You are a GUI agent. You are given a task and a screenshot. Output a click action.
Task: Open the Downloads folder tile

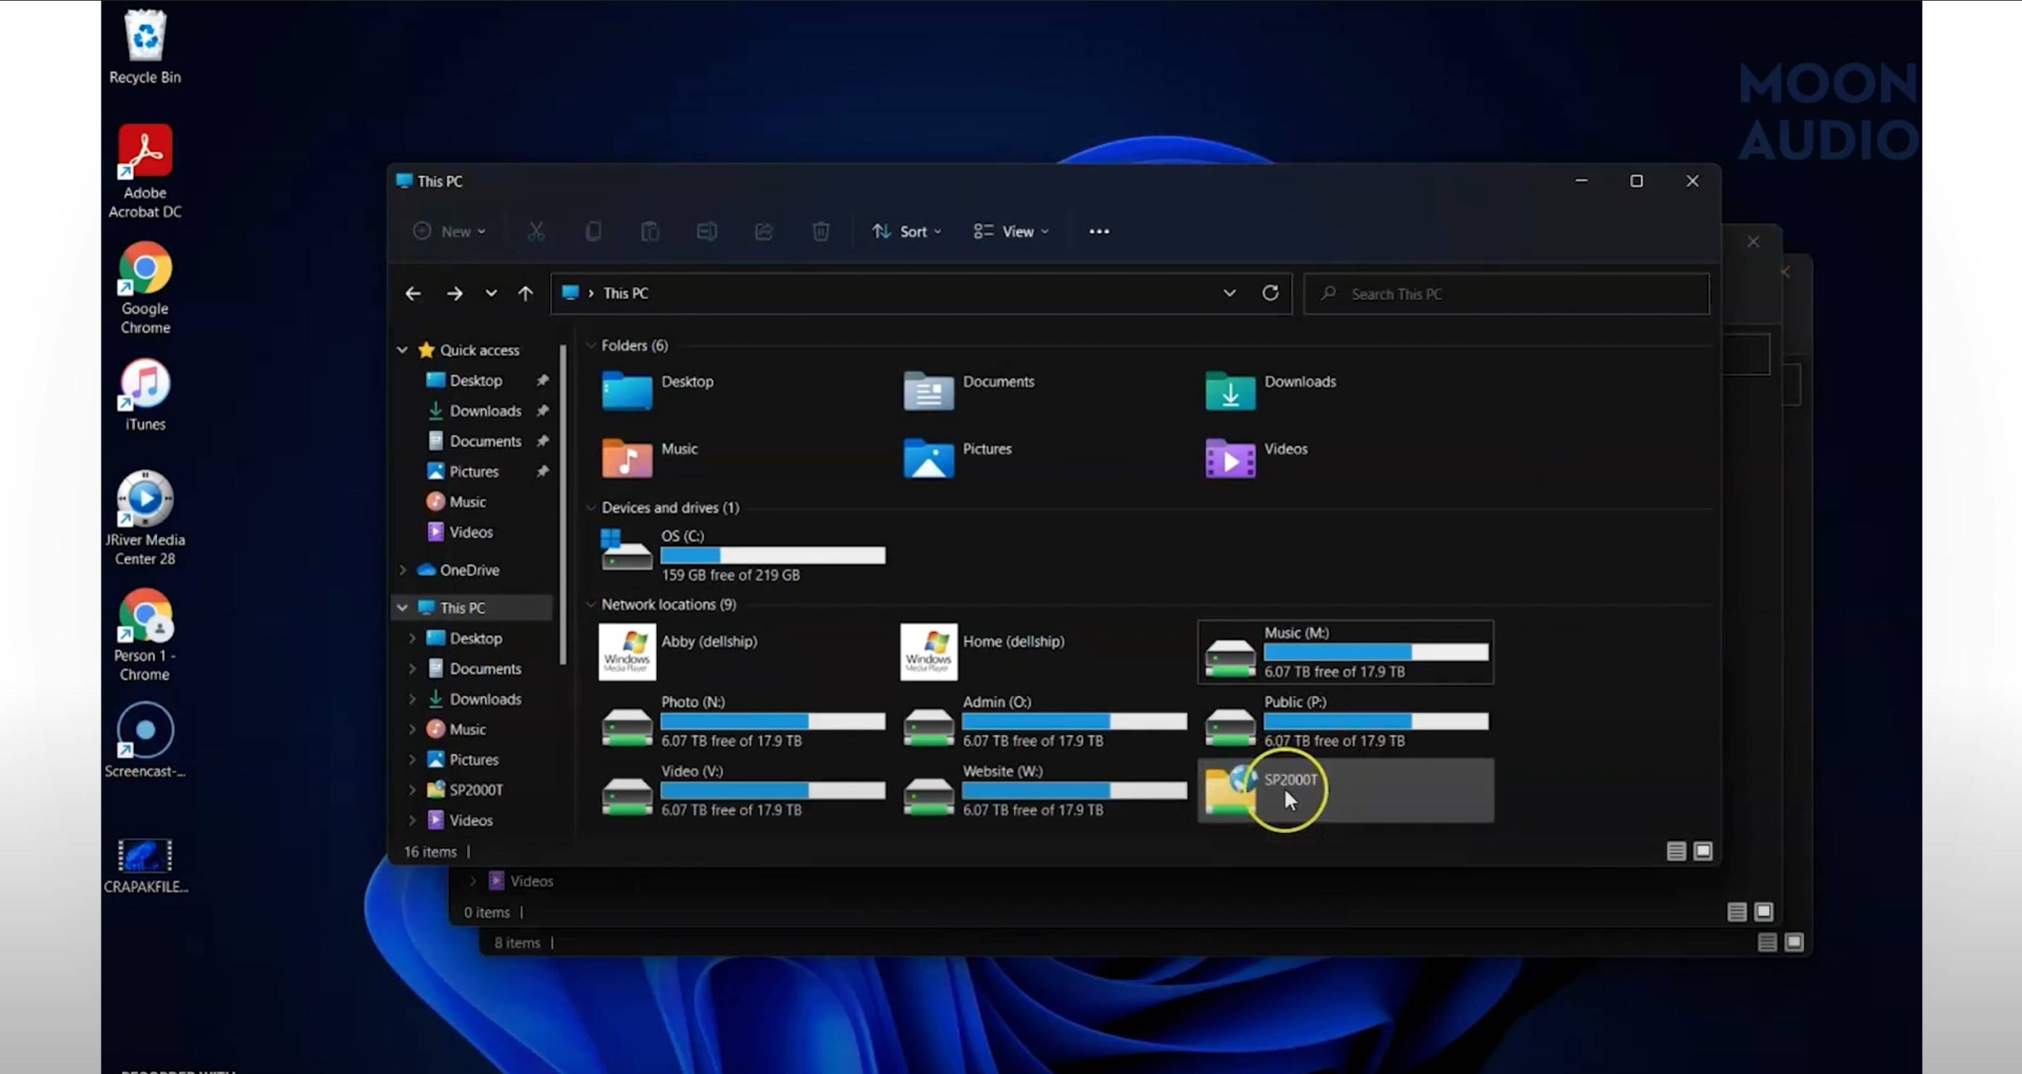(x=1271, y=390)
